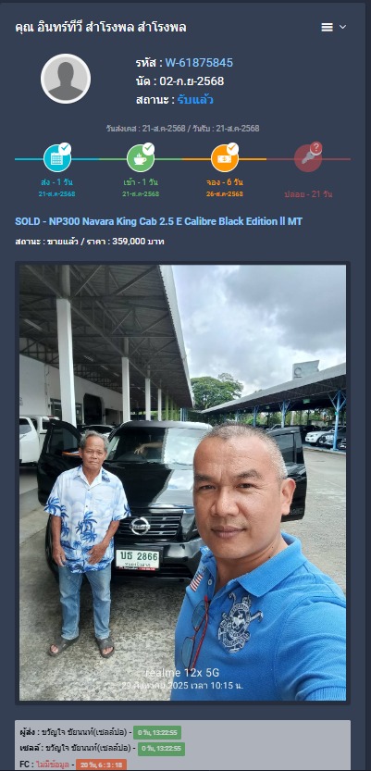Expand the chevron next to menu icon
Image resolution: width=371 pixels, height=771 pixels.
[343, 27]
